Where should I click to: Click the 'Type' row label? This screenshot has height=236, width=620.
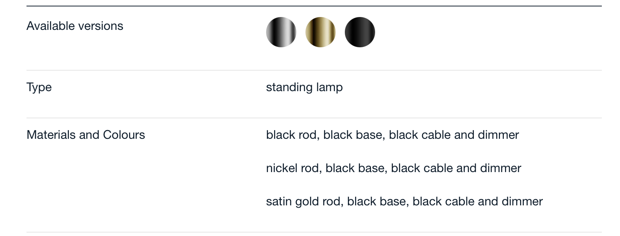[39, 87]
